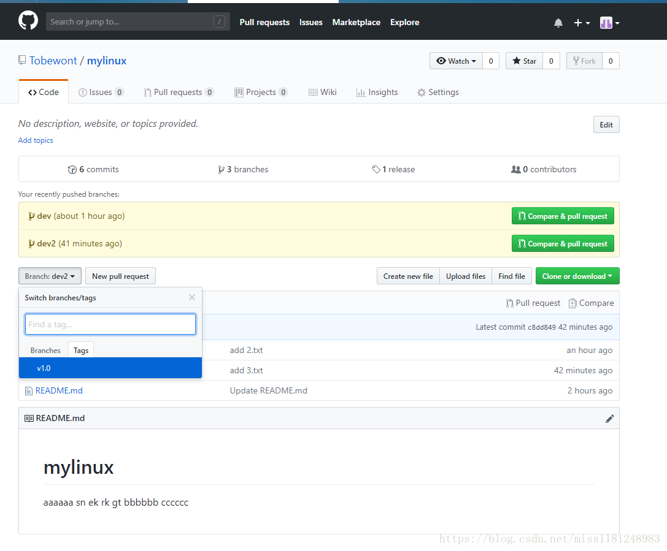This screenshot has width=667, height=551.
Task: Open the Settings tab
Action: click(x=438, y=92)
